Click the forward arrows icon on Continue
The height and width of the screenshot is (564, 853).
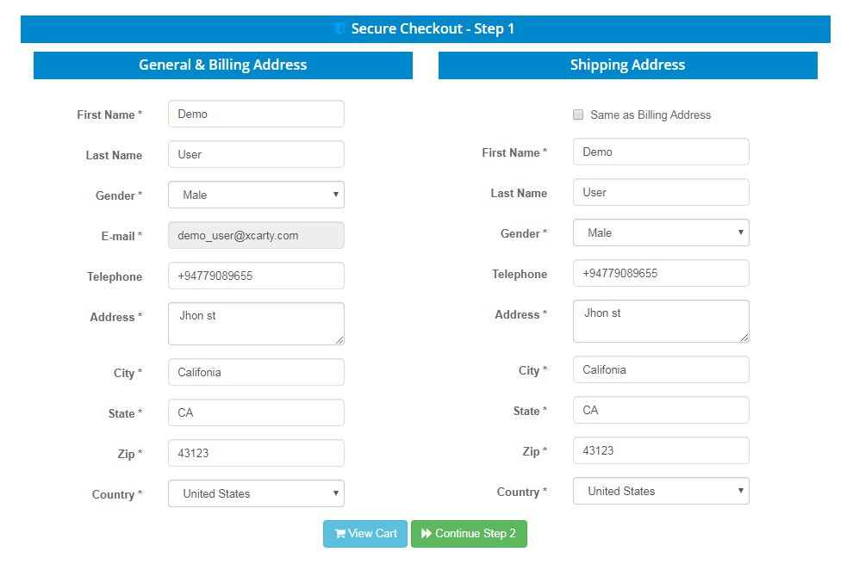coord(426,534)
